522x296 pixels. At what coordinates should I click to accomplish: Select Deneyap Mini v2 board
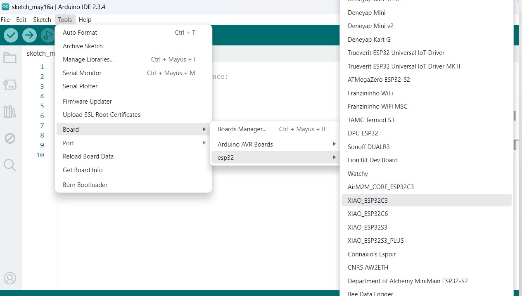tap(427, 26)
